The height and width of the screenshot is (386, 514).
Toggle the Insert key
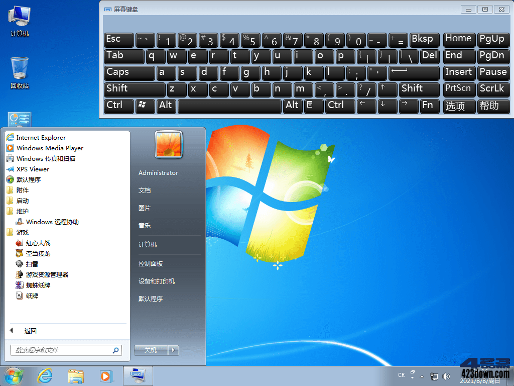pos(459,73)
